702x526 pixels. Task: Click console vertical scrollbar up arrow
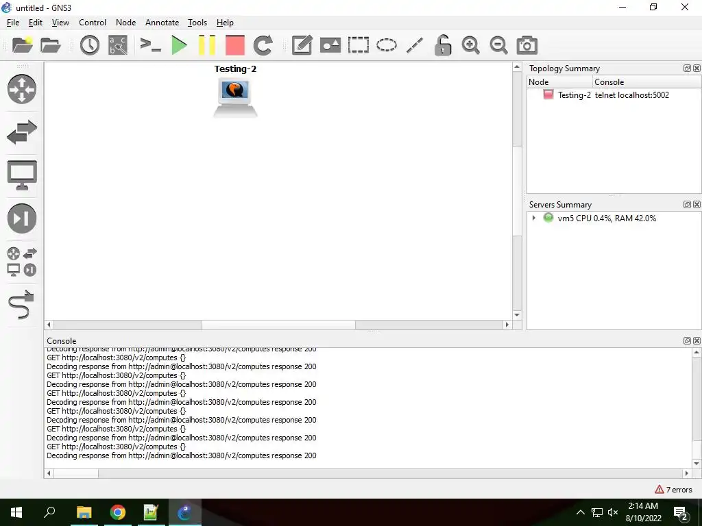(x=697, y=353)
